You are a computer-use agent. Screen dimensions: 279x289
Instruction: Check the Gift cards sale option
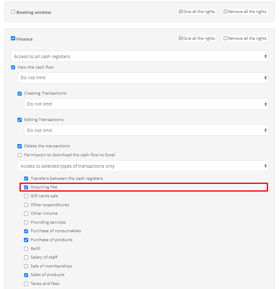pyautogui.click(x=26, y=196)
